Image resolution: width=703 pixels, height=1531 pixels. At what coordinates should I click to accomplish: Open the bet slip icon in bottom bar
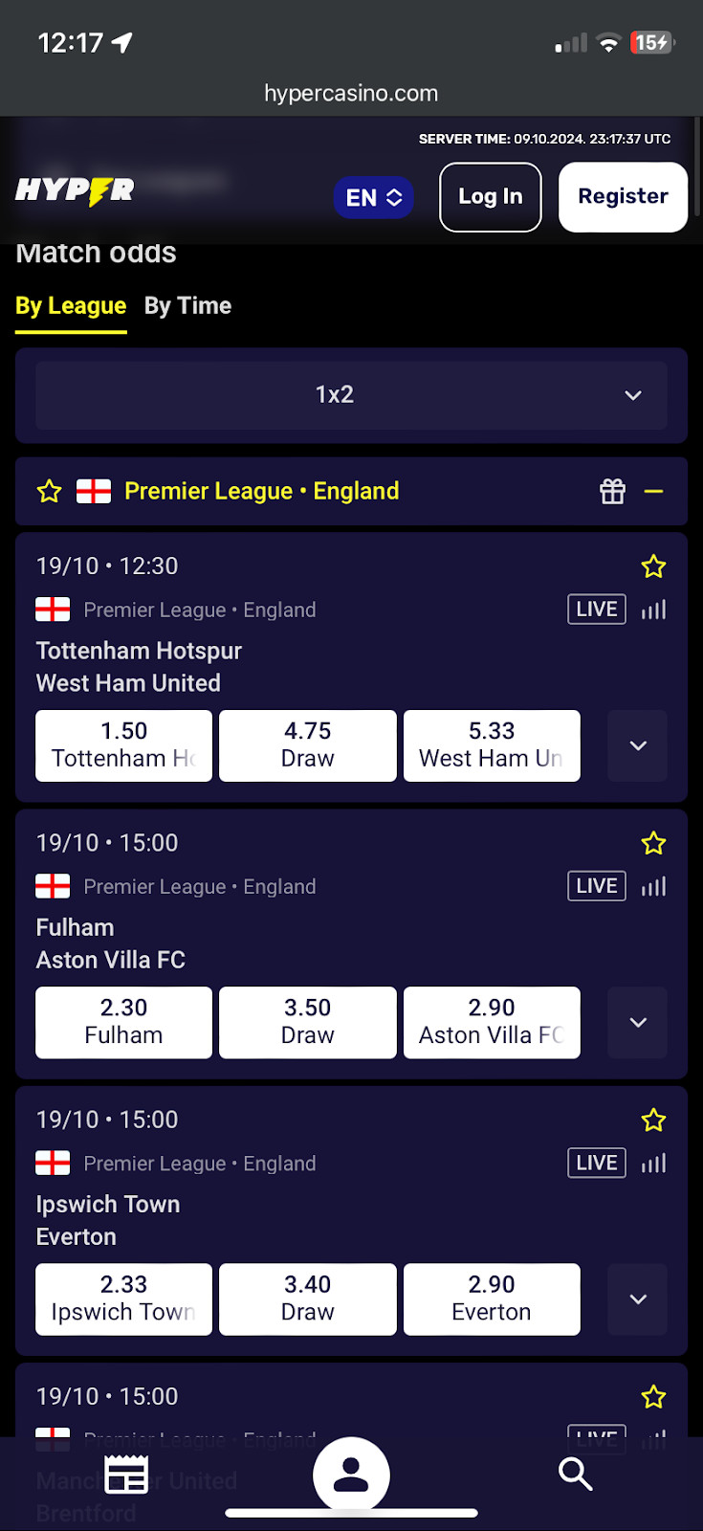126,1475
